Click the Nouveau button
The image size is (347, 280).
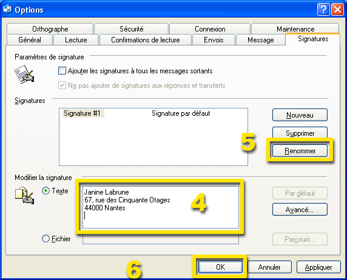tap(300, 115)
